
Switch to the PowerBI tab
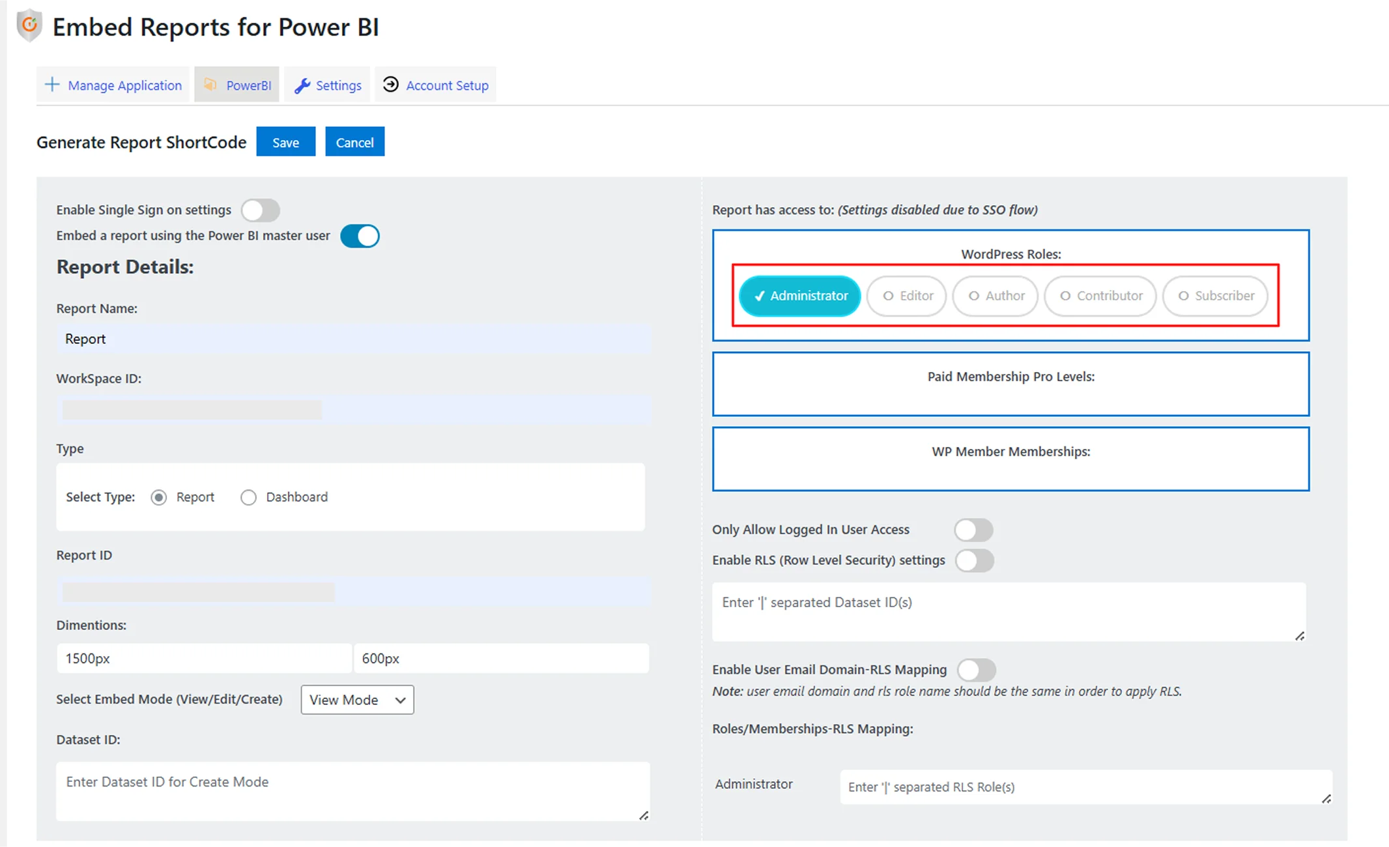pos(236,85)
